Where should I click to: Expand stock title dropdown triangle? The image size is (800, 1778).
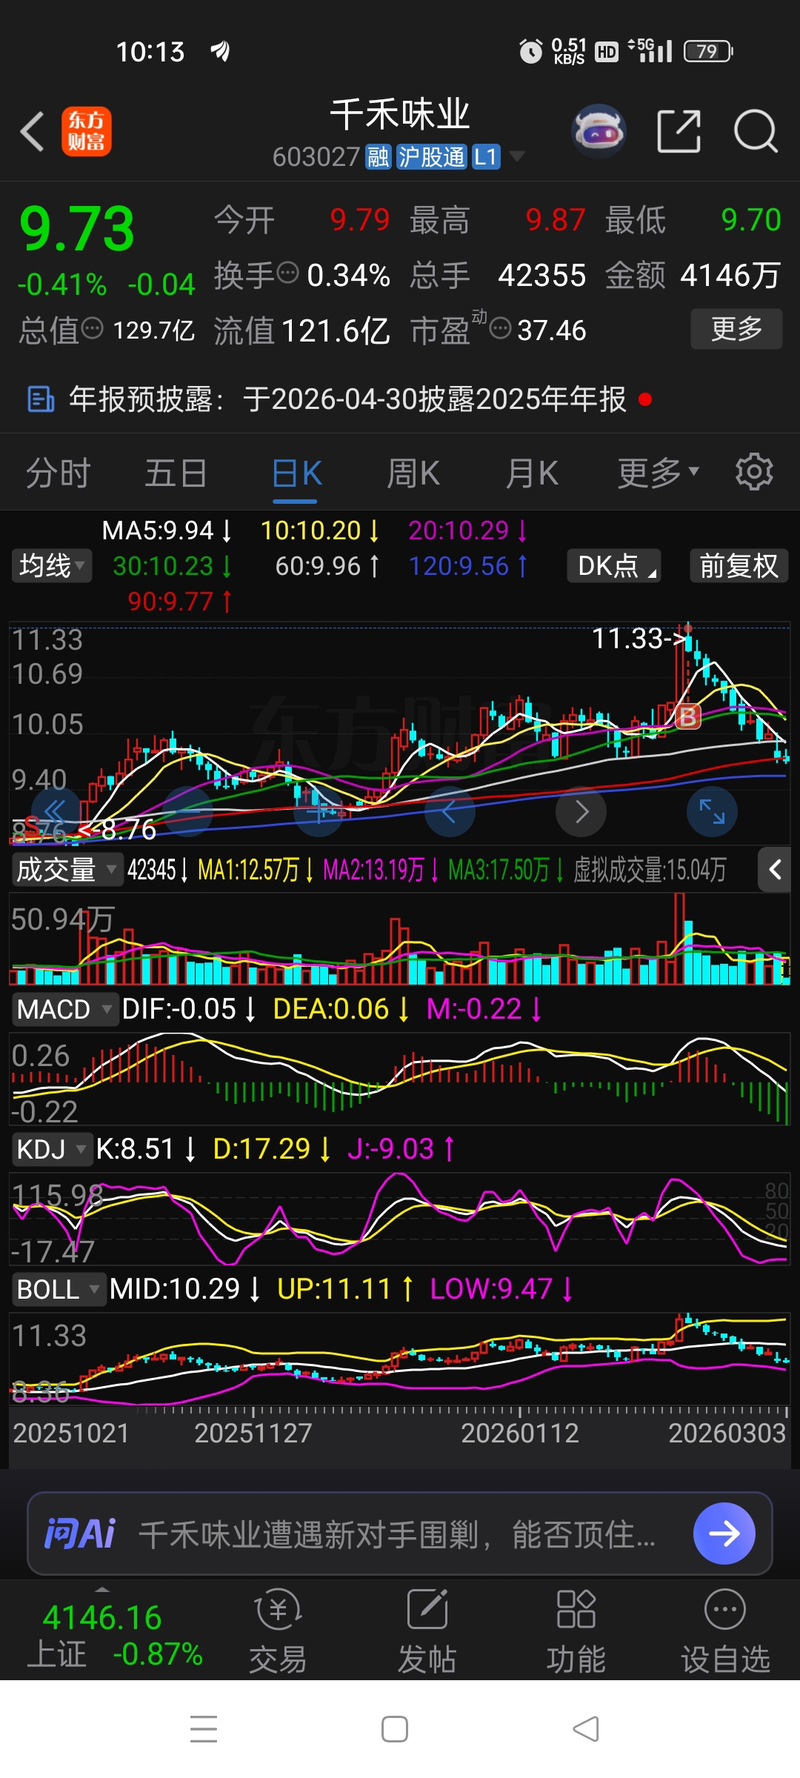point(516,156)
